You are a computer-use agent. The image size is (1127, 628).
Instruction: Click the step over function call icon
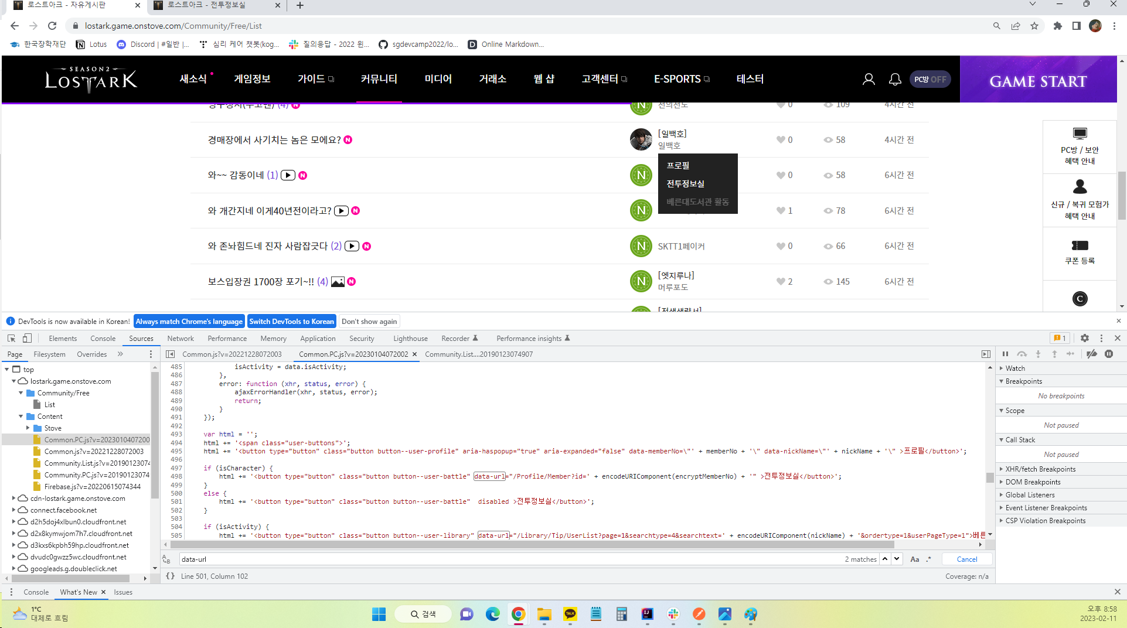(x=1022, y=354)
